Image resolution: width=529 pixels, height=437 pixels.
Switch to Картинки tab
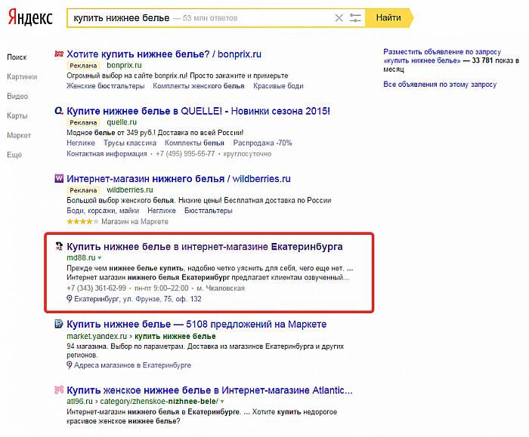[22, 77]
